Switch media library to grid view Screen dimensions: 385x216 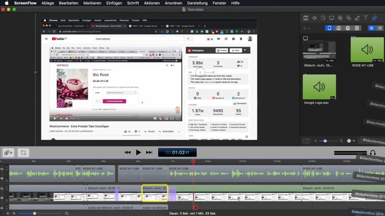coord(371,28)
